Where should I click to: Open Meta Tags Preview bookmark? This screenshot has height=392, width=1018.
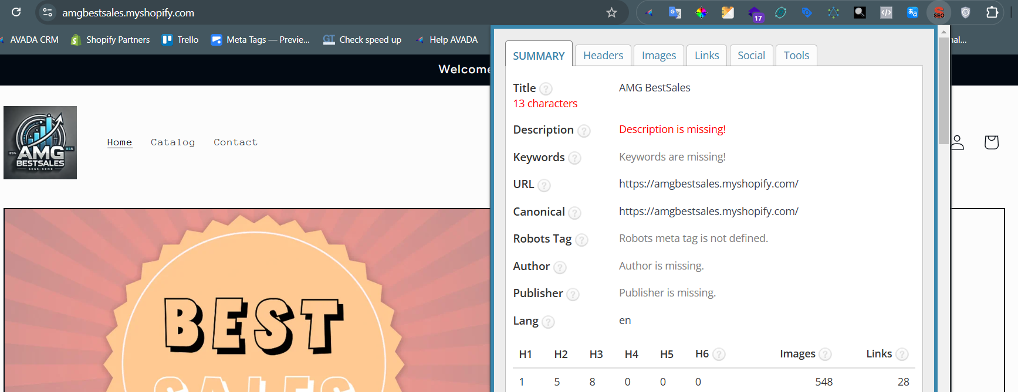(x=261, y=40)
